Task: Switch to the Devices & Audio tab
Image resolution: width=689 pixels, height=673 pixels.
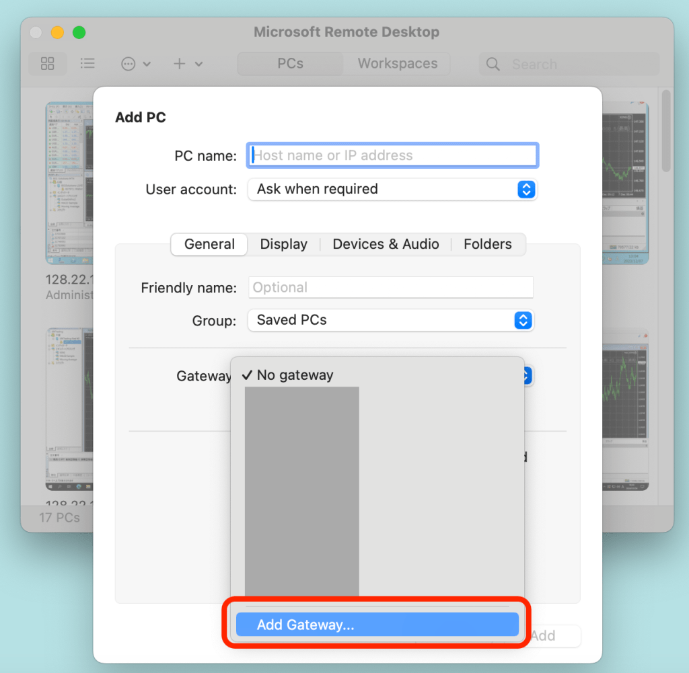Action: tap(386, 244)
